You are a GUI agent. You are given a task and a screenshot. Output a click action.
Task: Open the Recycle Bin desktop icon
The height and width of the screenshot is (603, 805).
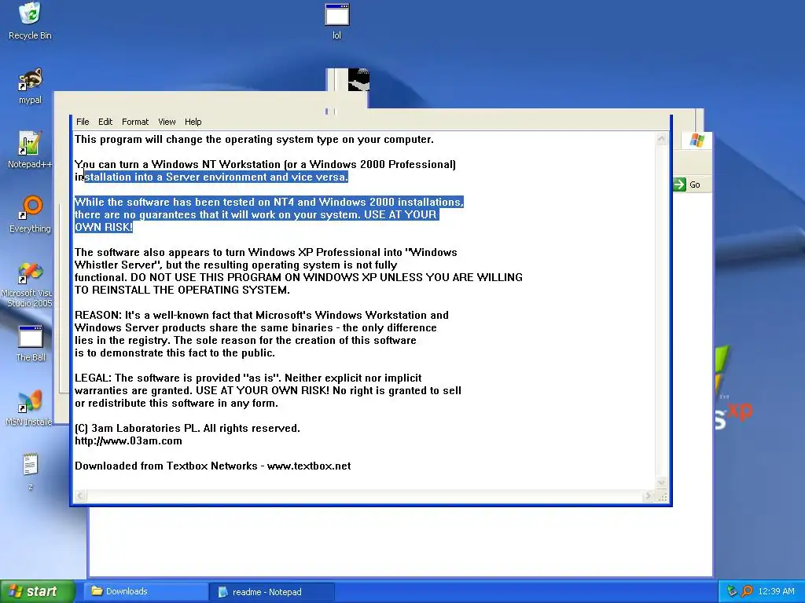tap(30, 20)
